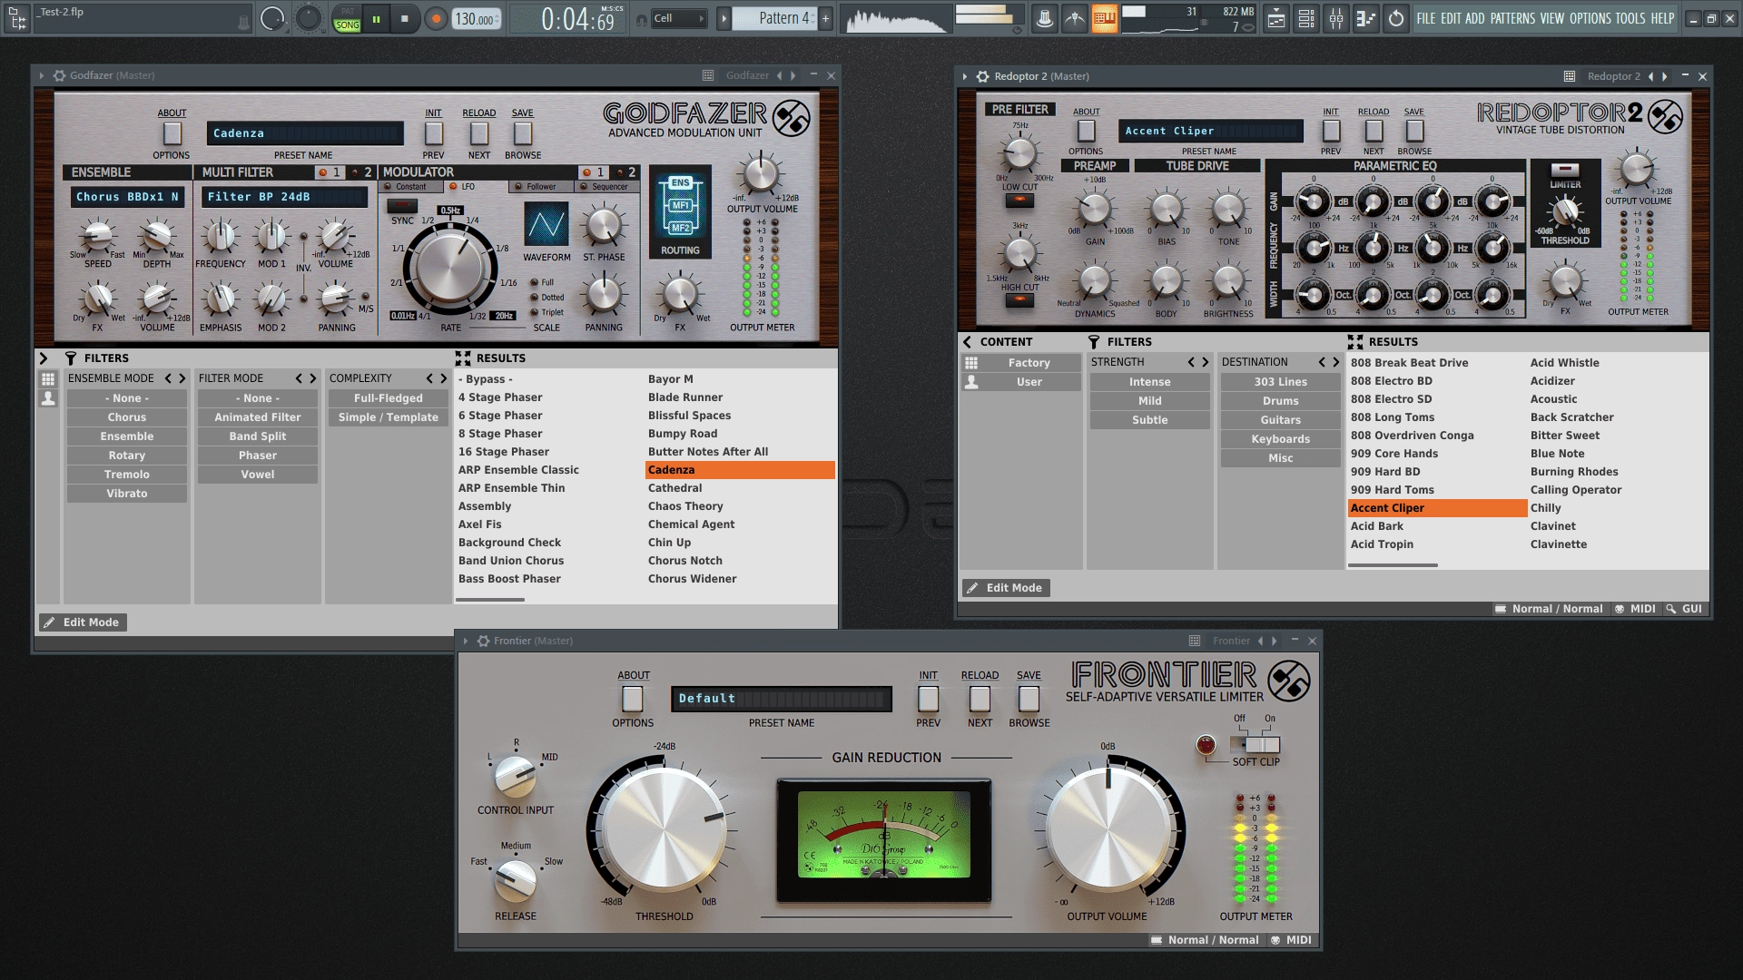Click the D16 logo on Frontier

1289,681
